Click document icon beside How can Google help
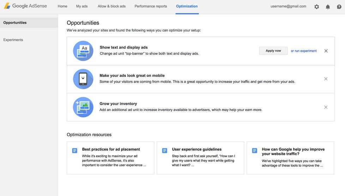The height and width of the screenshot is (196, 345). (x=255, y=151)
